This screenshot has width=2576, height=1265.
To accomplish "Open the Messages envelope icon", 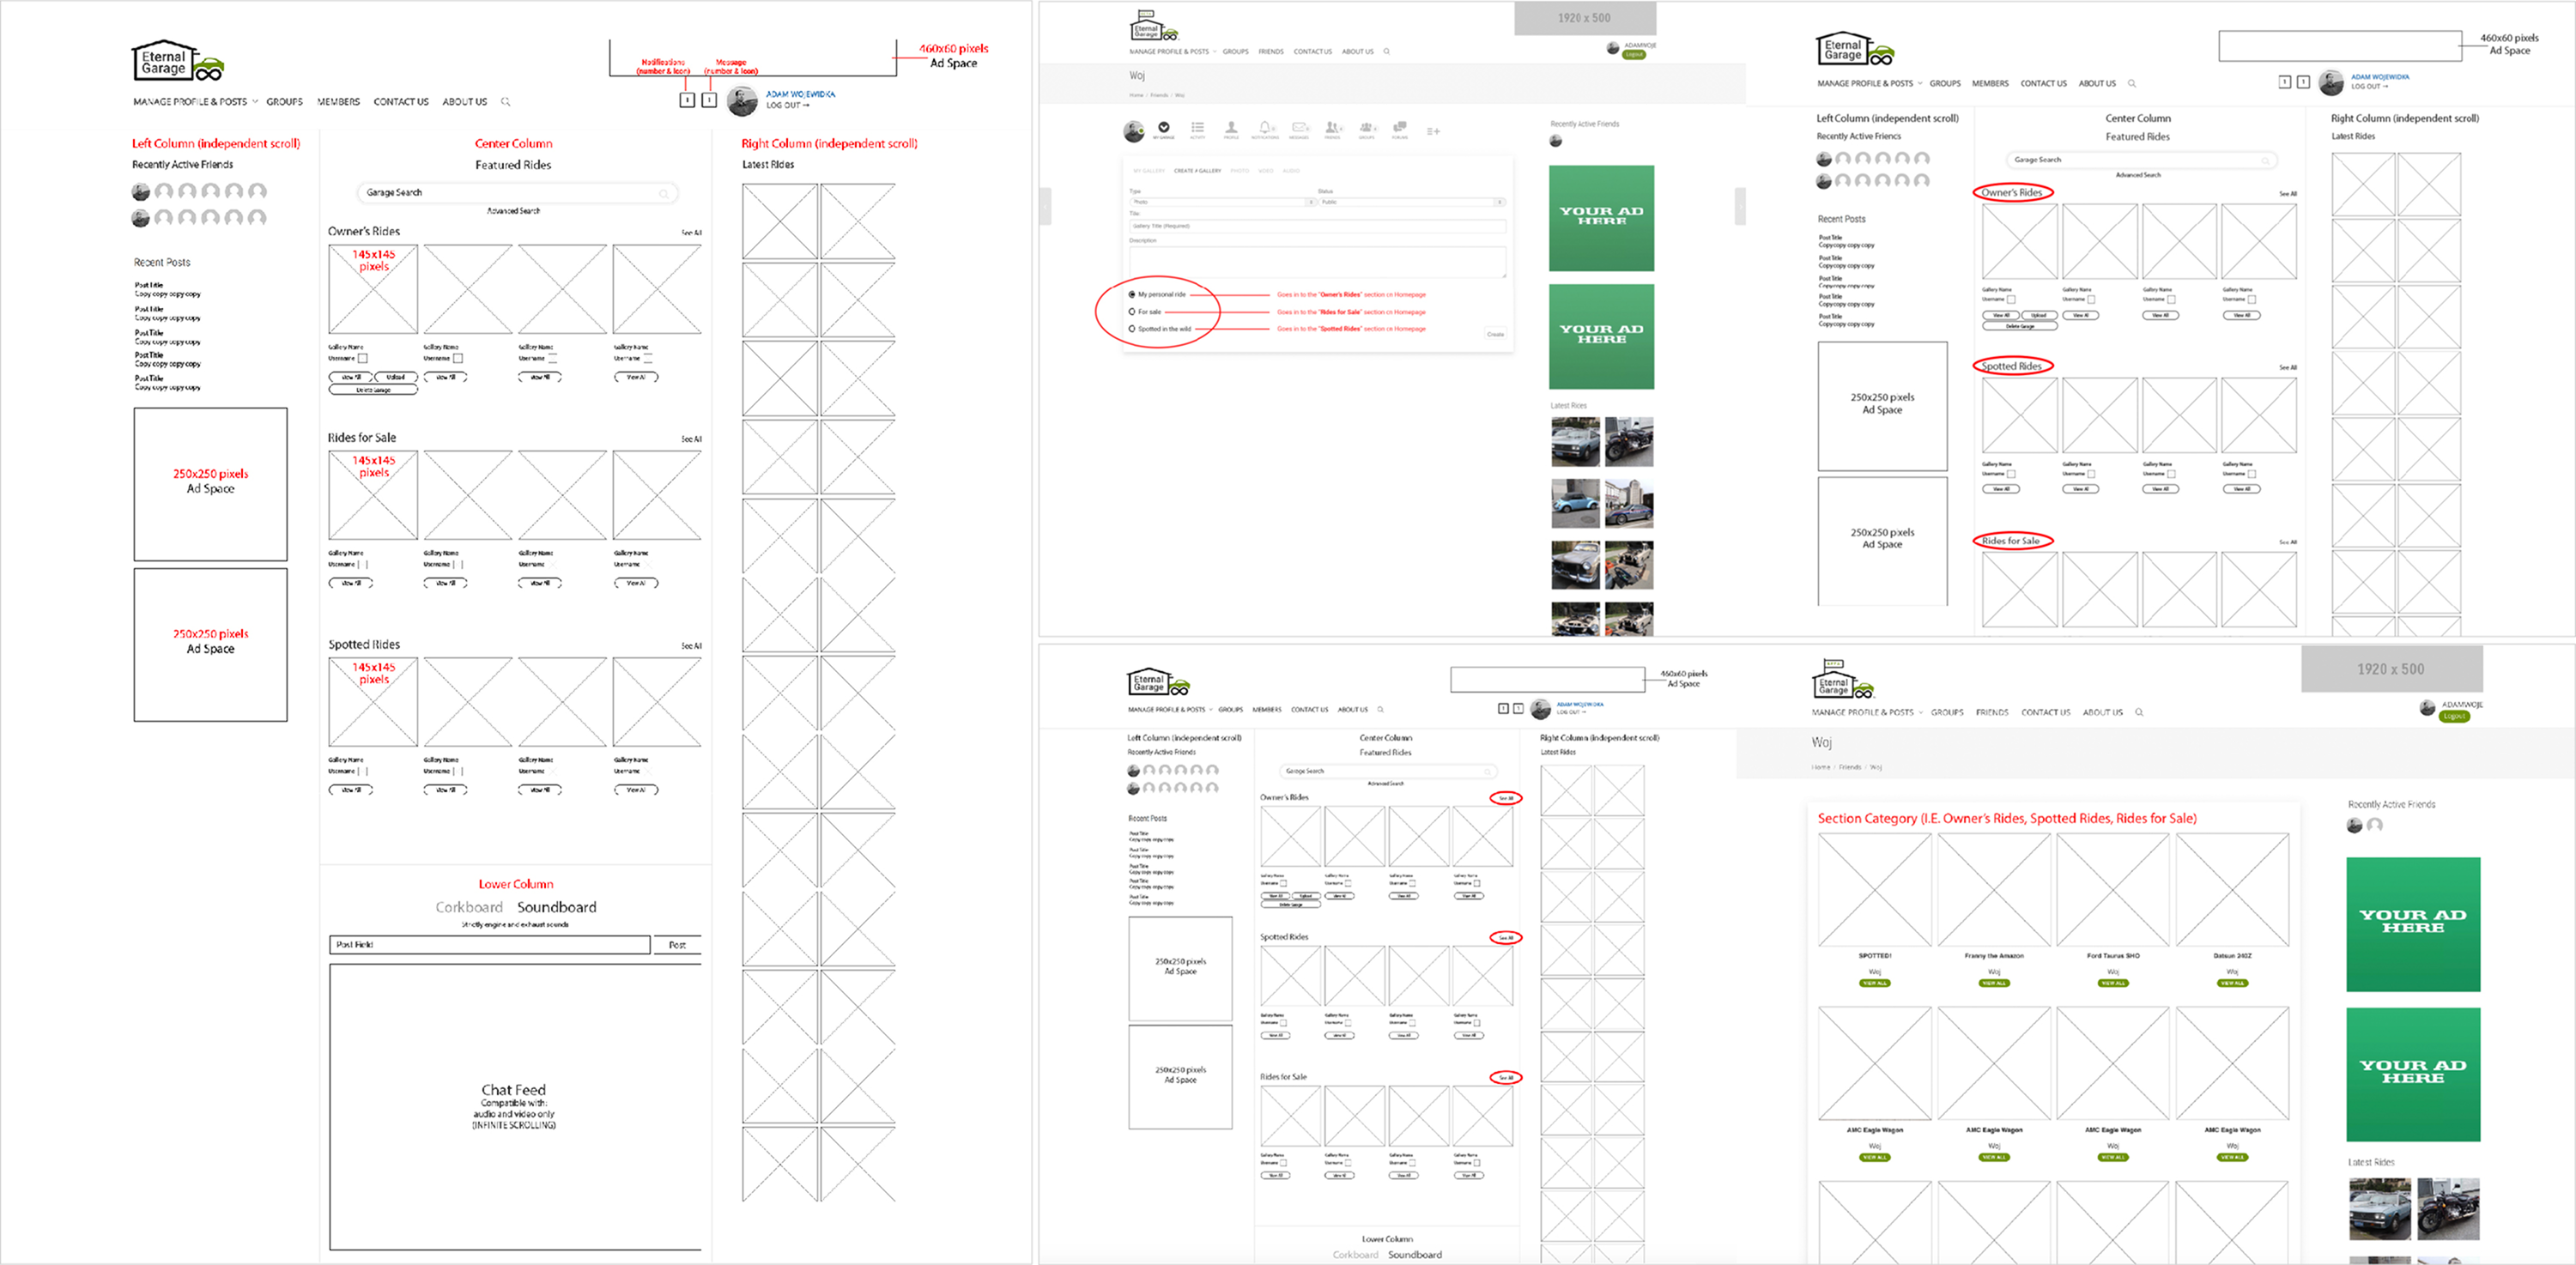I will point(1299,127).
